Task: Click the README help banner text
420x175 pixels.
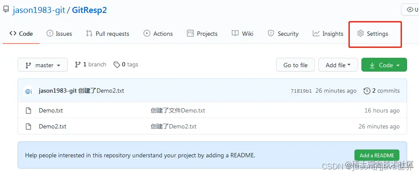Action: click(x=140, y=155)
